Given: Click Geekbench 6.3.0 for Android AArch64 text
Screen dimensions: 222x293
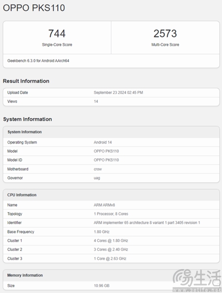Looking at the screenshot, I should pyautogui.click(x=38, y=61).
